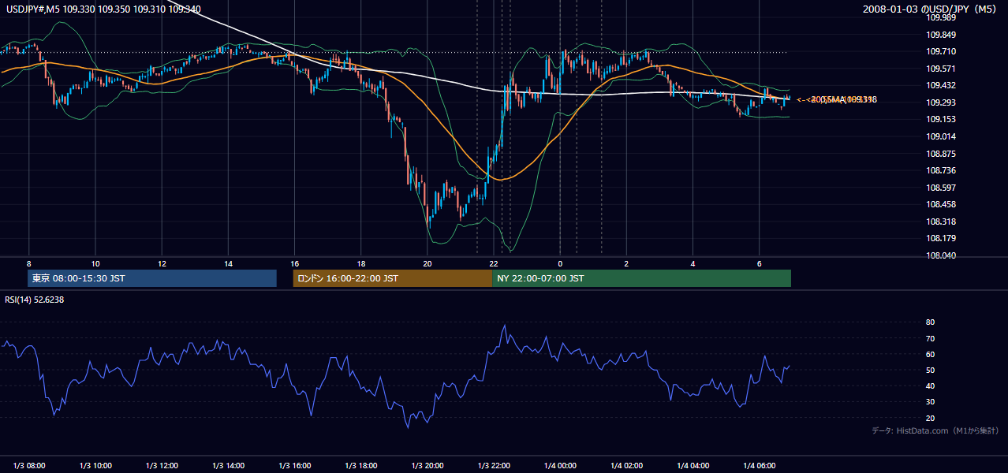Click the 1/3 14:00 bottom time label
The width and height of the screenshot is (1008, 473).
[228, 465]
